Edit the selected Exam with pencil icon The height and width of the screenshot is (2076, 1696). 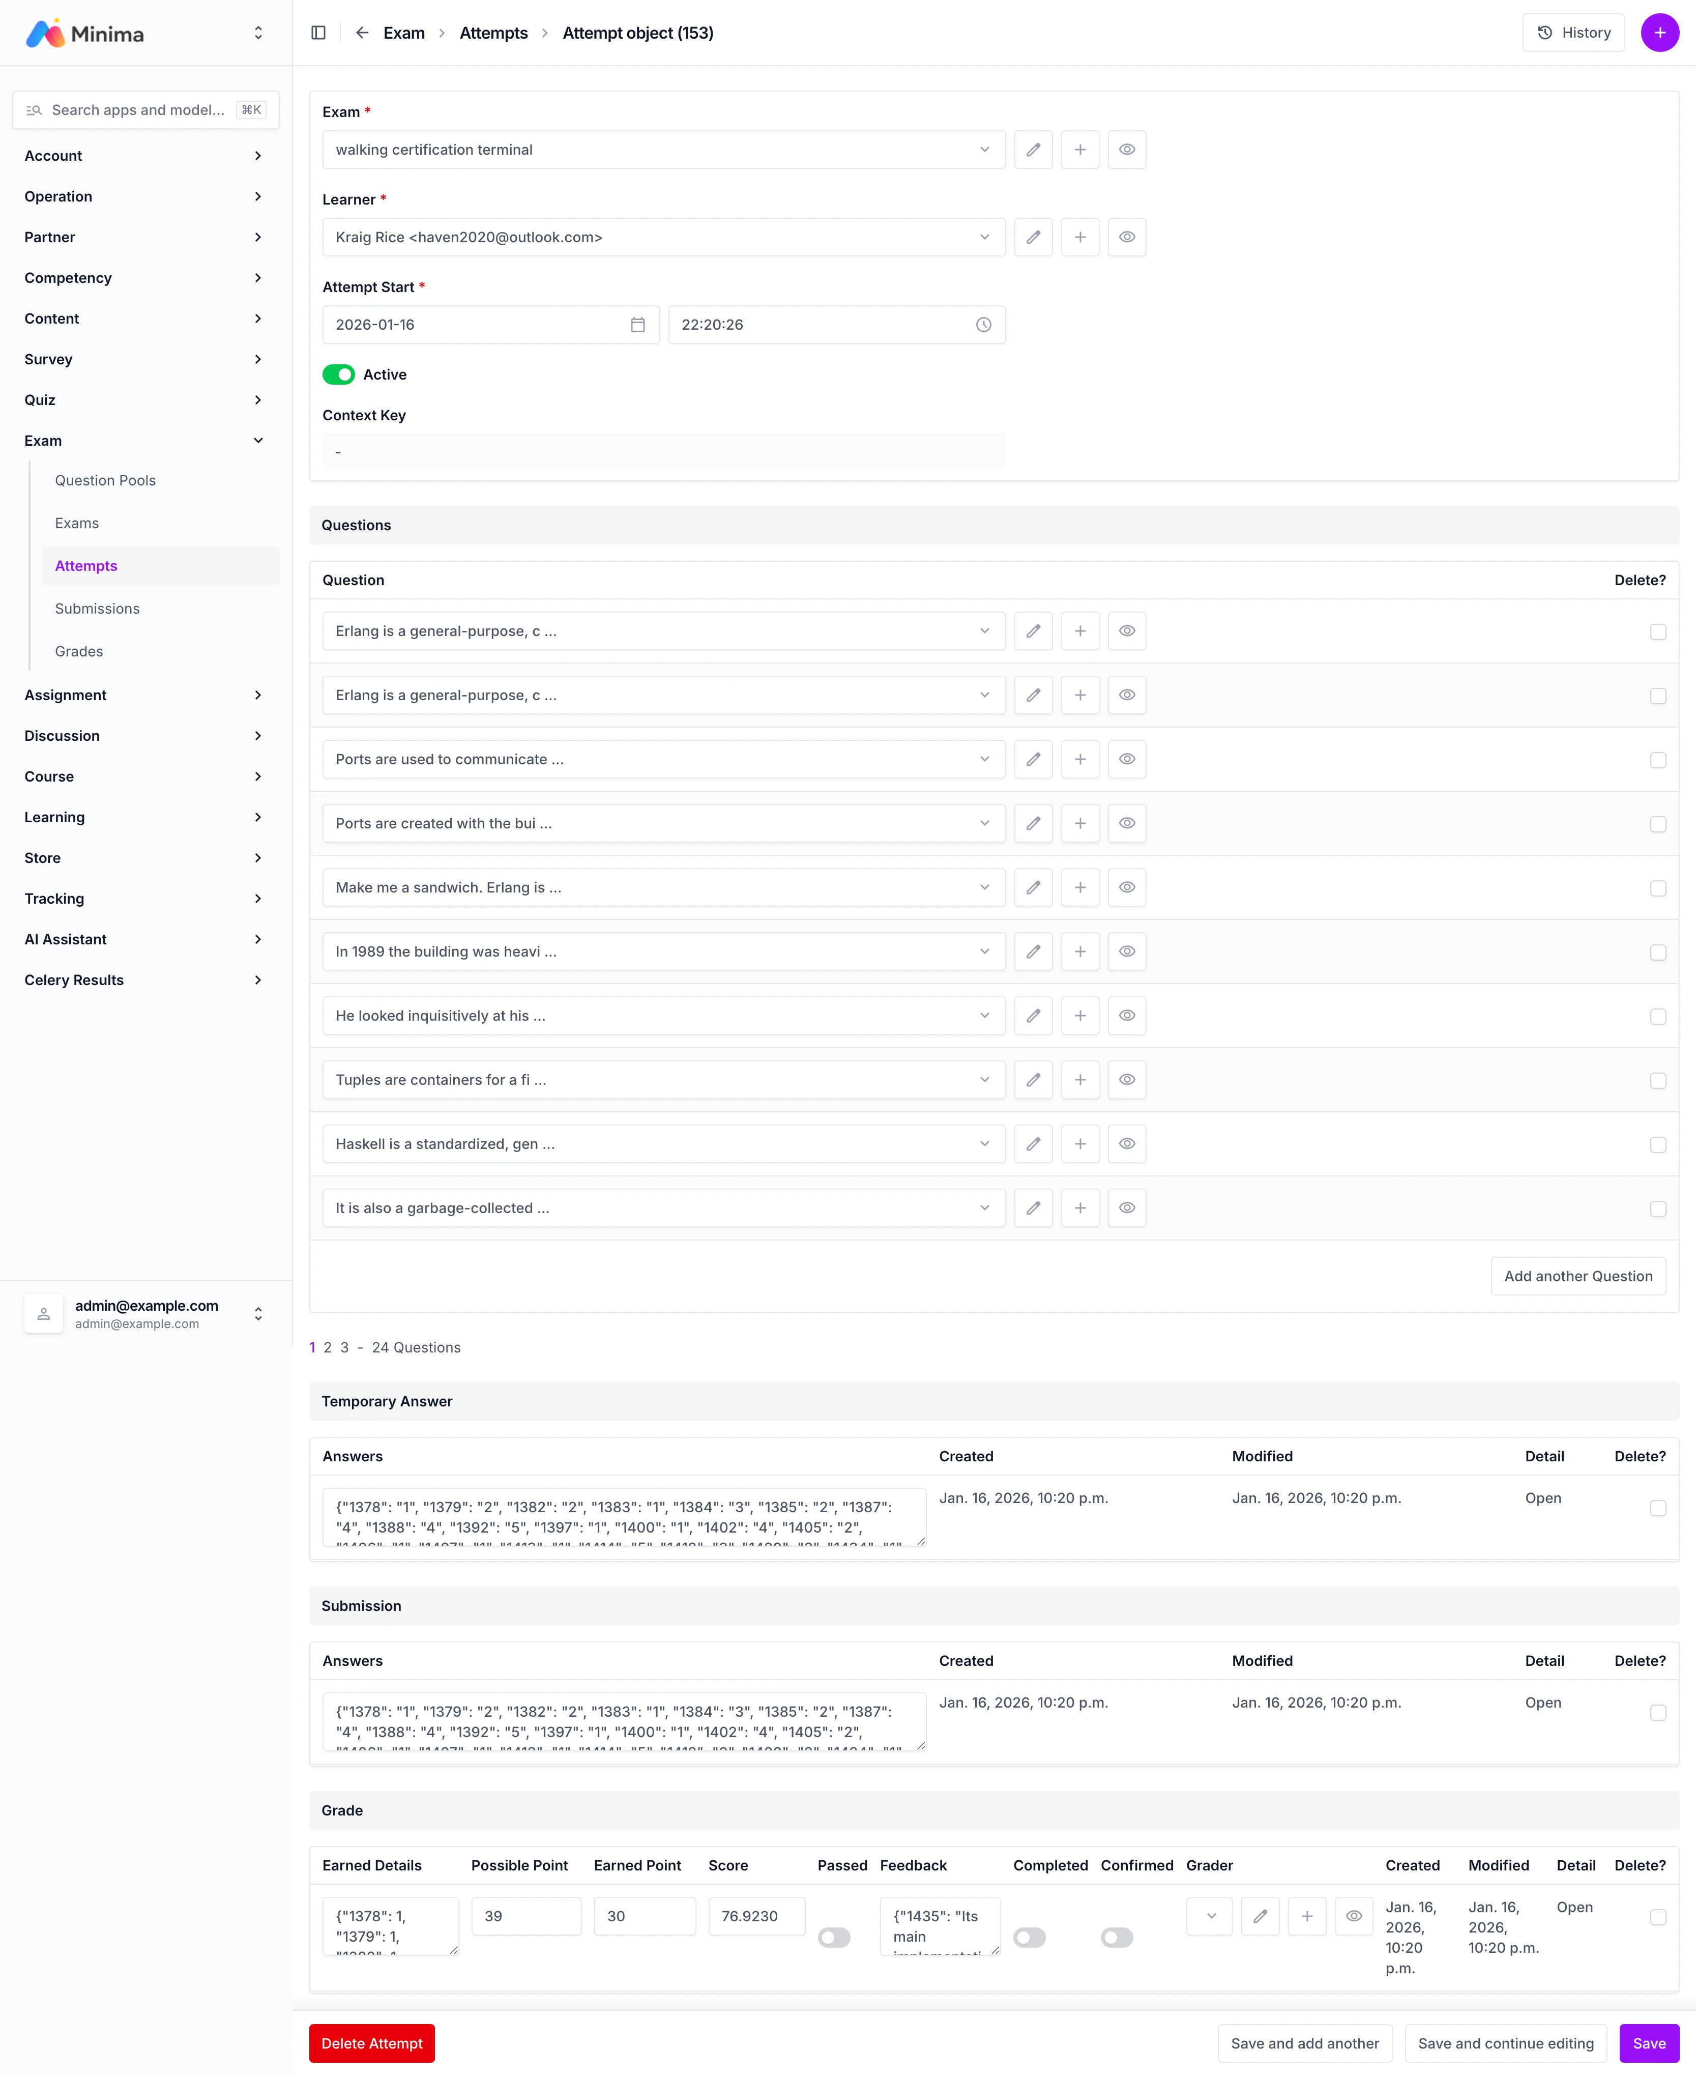[x=1033, y=150]
